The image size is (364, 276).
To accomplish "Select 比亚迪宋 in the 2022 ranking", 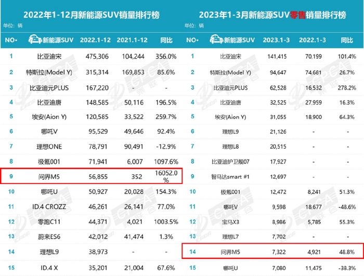I will tap(49, 57).
